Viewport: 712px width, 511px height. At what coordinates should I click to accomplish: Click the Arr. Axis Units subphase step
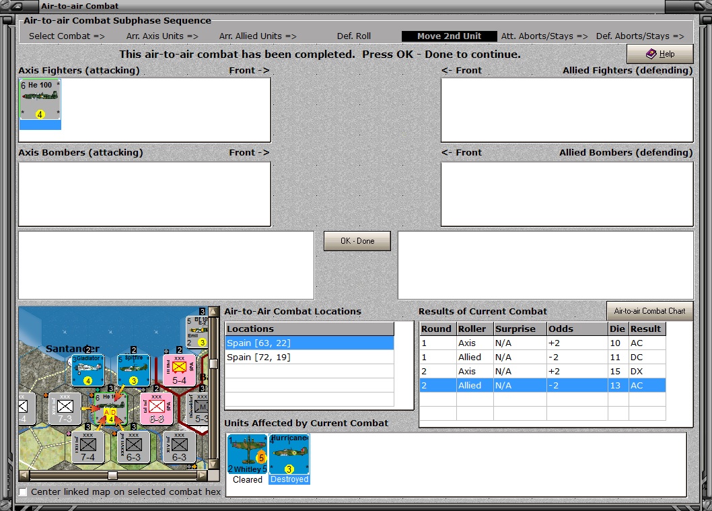(x=162, y=36)
